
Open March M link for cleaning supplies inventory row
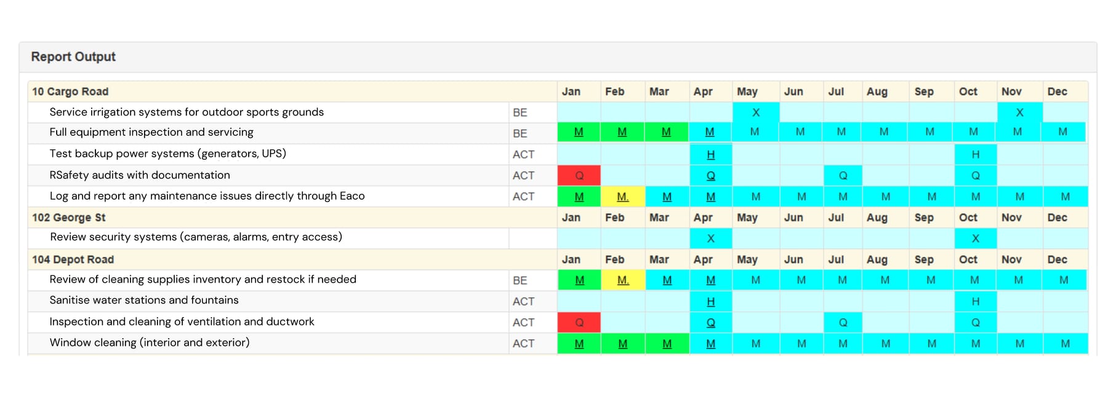(x=667, y=280)
